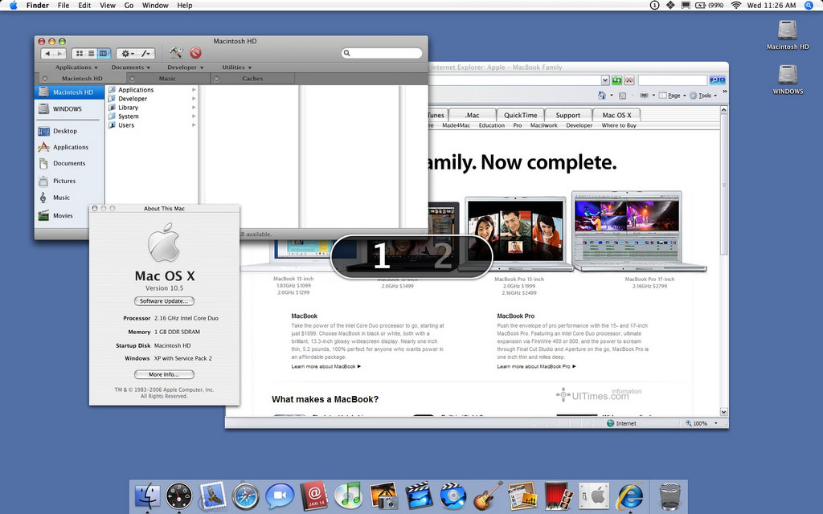Screen dimensions: 823x514
Task: Expand the Applications dropdown in Finder bar
Action: click(x=76, y=67)
